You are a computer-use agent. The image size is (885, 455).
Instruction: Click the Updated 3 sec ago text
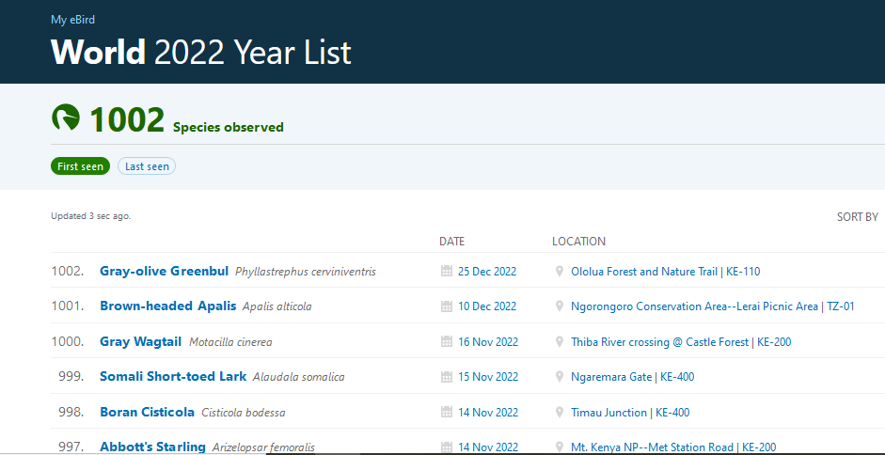[91, 216]
